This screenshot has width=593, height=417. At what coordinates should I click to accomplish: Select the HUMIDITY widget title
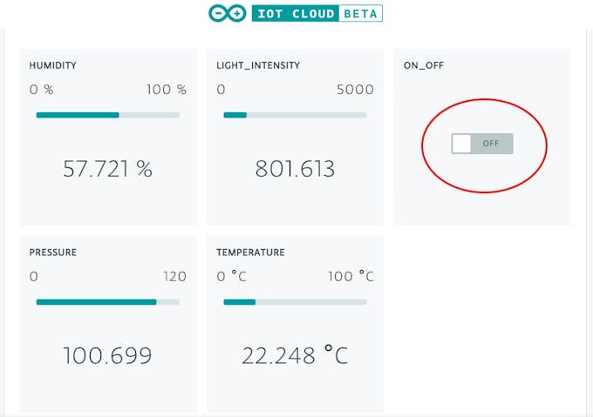point(53,65)
